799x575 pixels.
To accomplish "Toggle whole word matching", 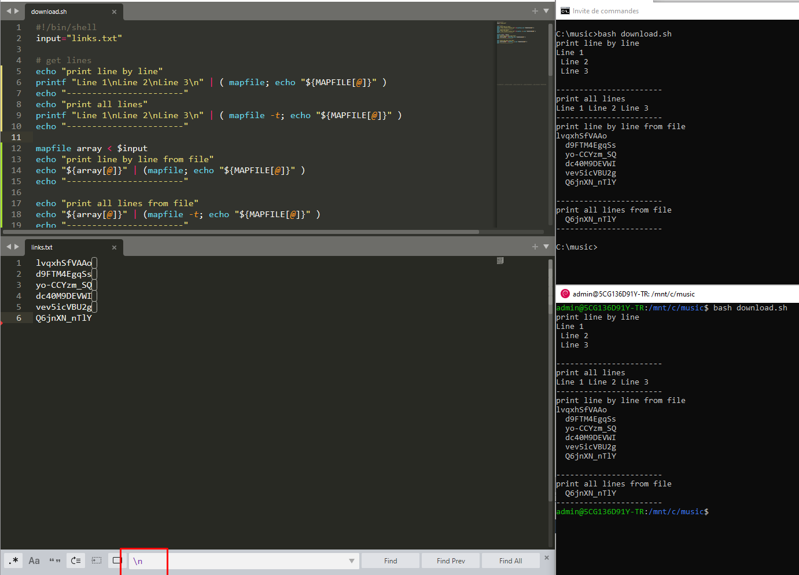I will [55, 561].
